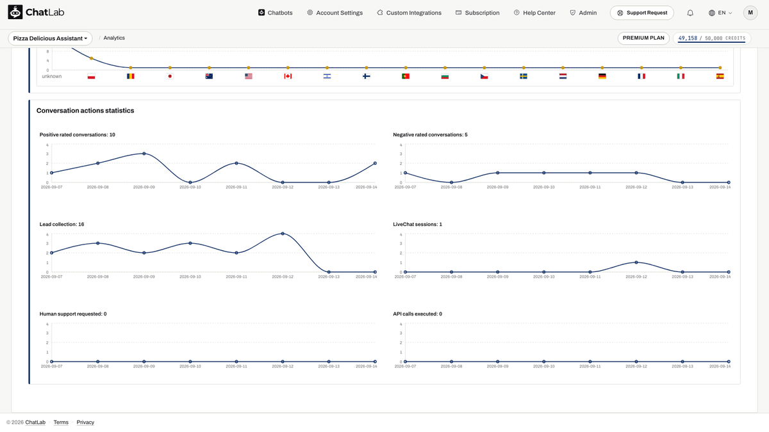Open Custom Integrations page
The image size is (769, 432).
pos(409,13)
